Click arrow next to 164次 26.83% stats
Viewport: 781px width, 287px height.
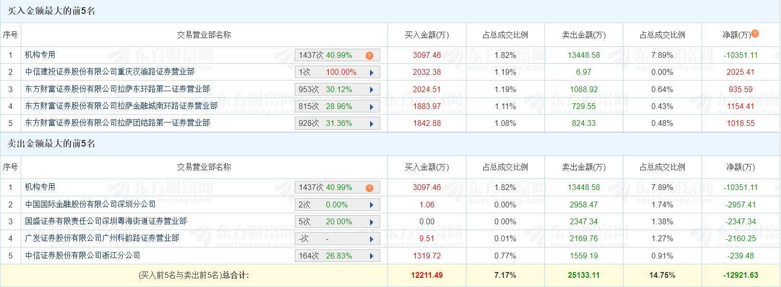pyautogui.click(x=371, y=256)
